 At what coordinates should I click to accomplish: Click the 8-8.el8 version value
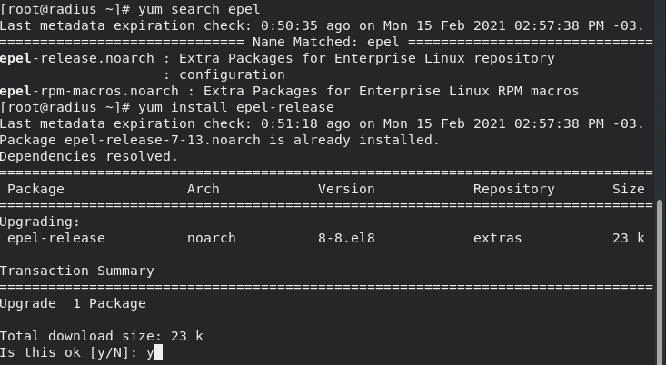[346, 238]
